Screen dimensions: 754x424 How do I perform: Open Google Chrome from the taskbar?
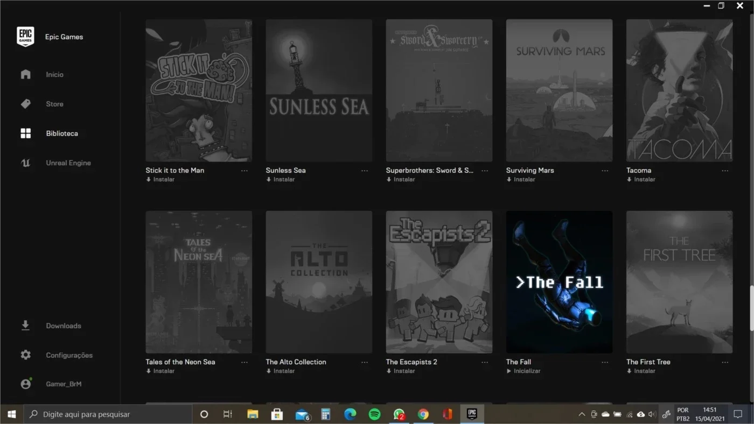pyautogui.click(x=423, y=414)
